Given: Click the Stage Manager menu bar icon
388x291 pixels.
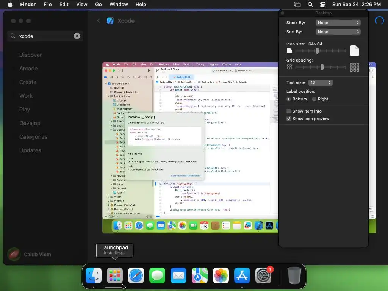Looking at the screenshot, I should [x=297, y=5].
